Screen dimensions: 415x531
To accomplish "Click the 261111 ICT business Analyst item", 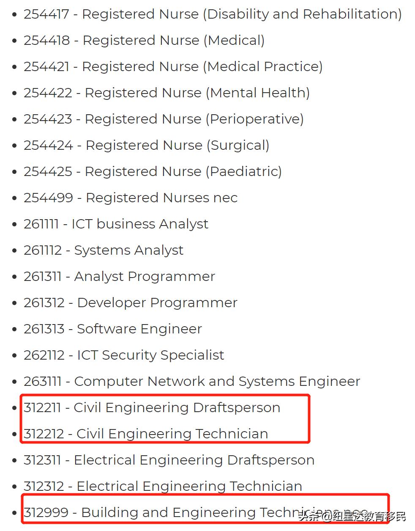I will (116, 224).
